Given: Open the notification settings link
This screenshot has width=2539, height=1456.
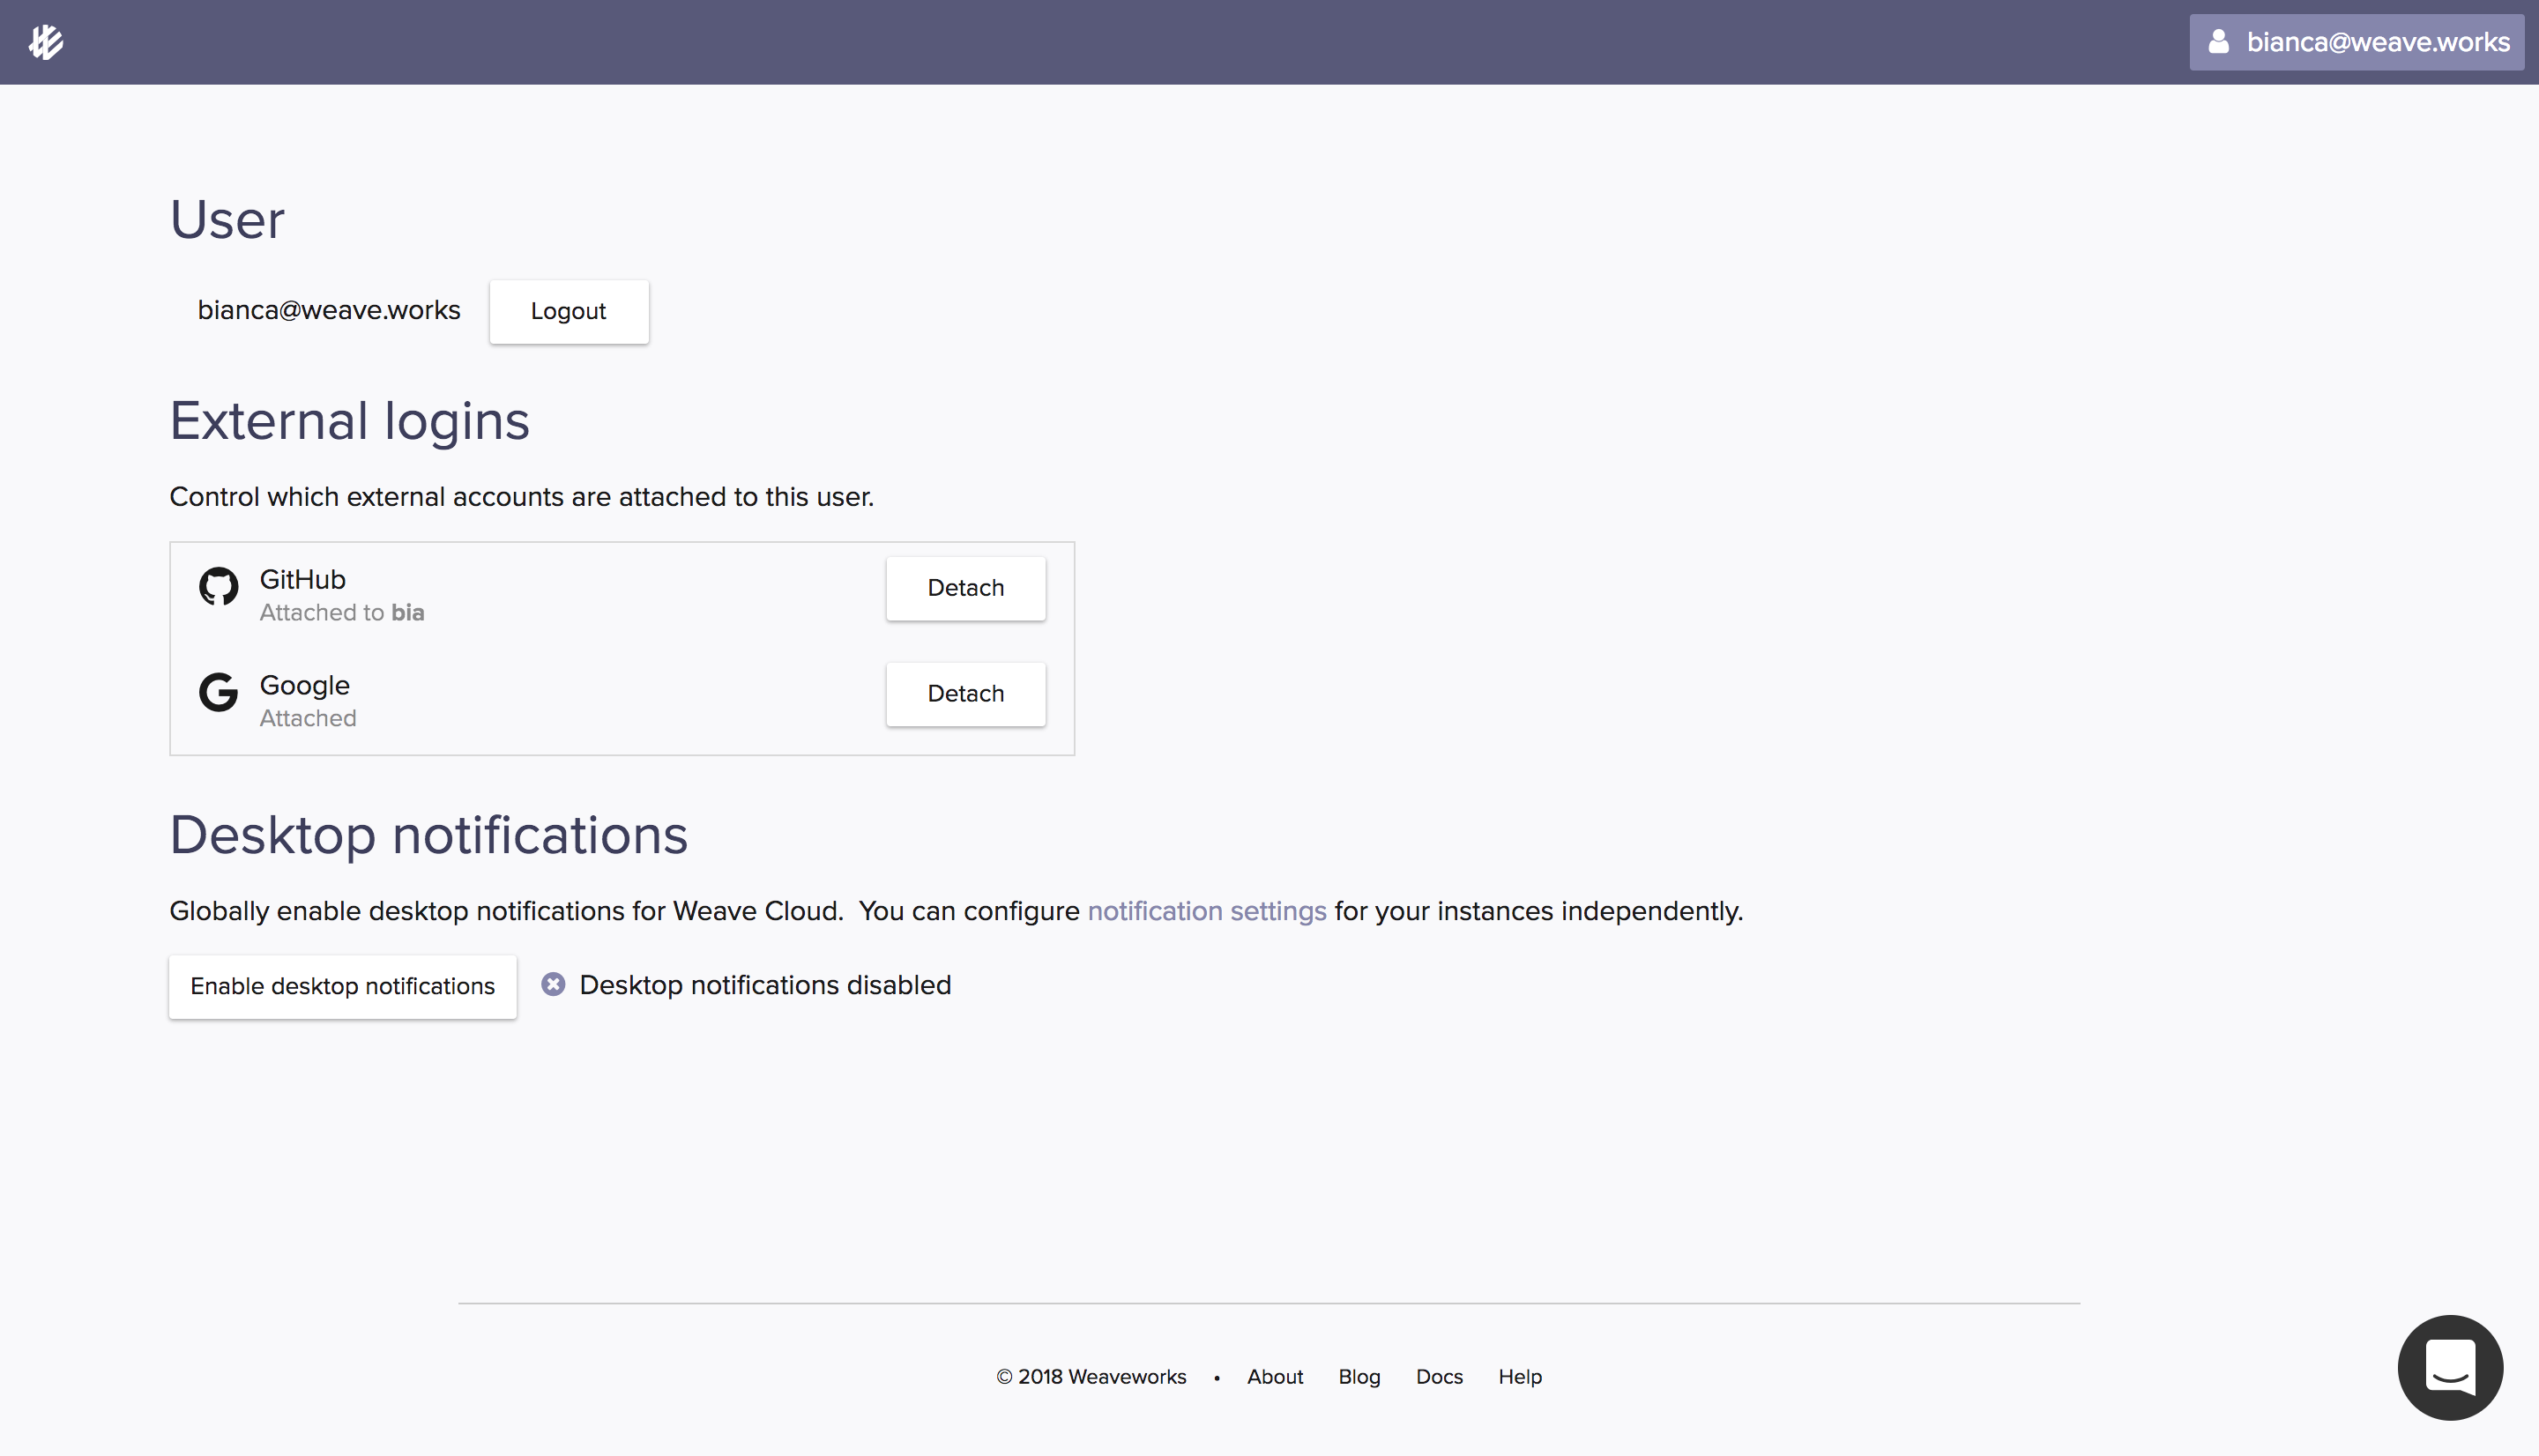Looking at the screenshot, I should click(1206, 911).
